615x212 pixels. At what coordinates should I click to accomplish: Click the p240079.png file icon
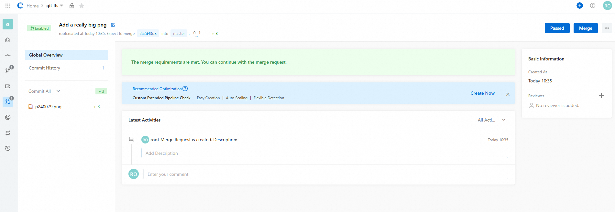30,107
